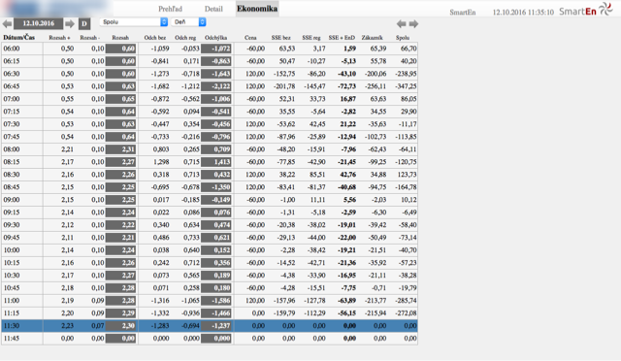
Task: Select the 06:30 time row
Action: (210, 74)
